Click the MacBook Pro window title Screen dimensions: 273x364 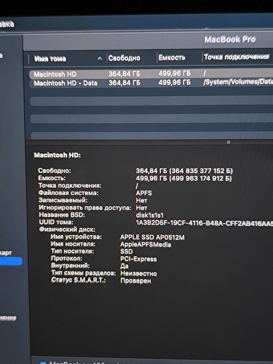[x=230, y=39]
